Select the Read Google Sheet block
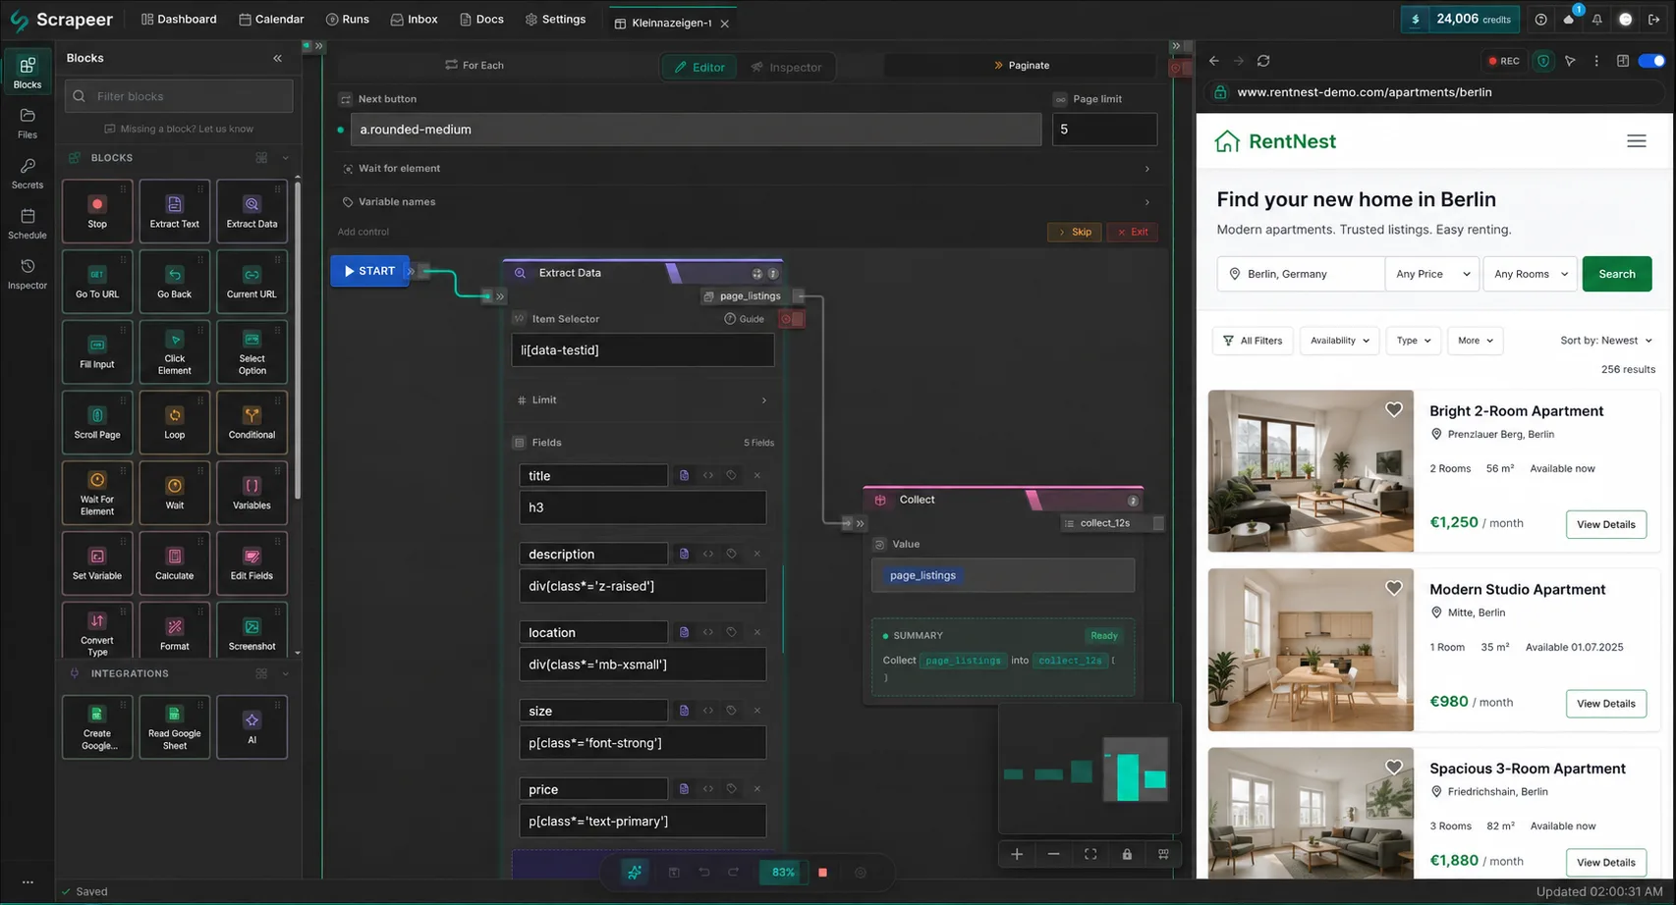This screenshot has width=1676, height=905. click(x=174, y=727)
